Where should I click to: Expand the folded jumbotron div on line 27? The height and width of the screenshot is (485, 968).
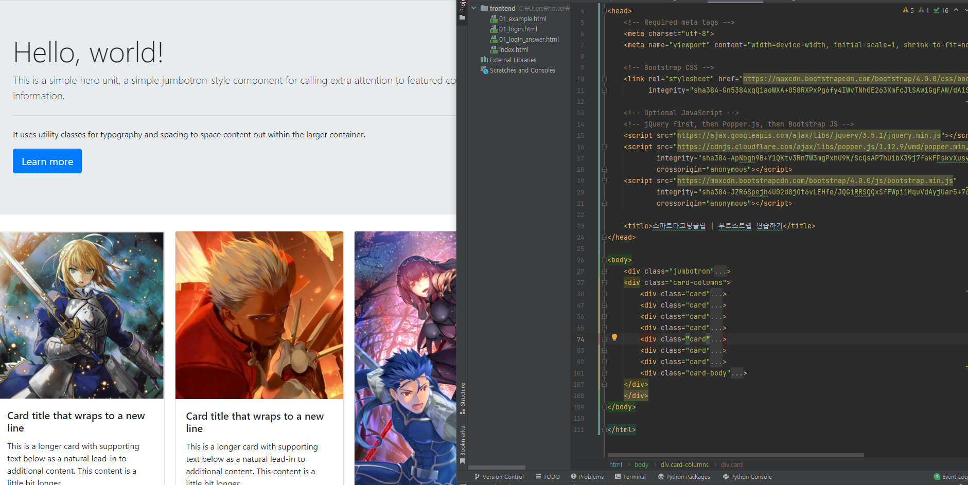(x=604, y=271)
